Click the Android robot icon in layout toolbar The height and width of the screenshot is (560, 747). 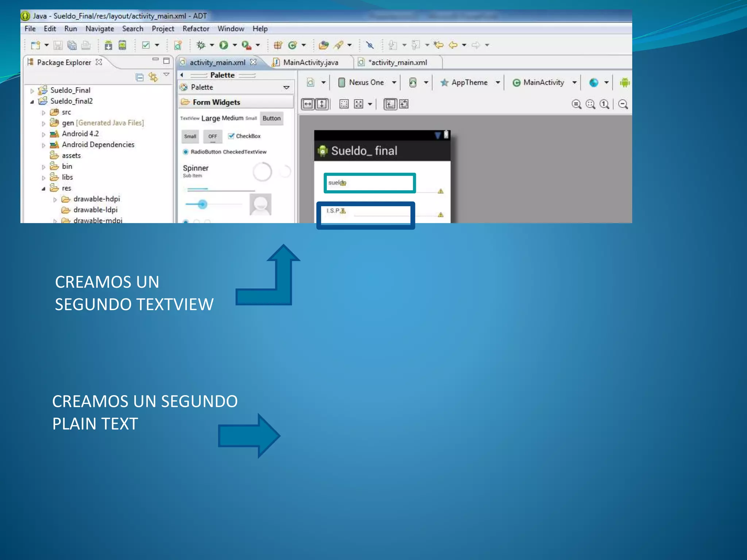(x=624, y=83)
